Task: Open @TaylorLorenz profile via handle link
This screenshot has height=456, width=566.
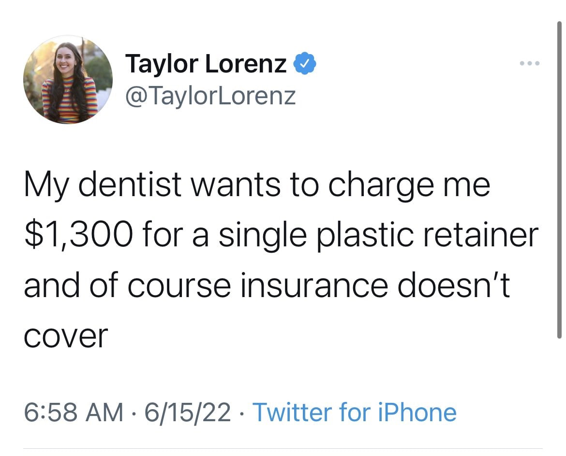Action: point(210,95)
